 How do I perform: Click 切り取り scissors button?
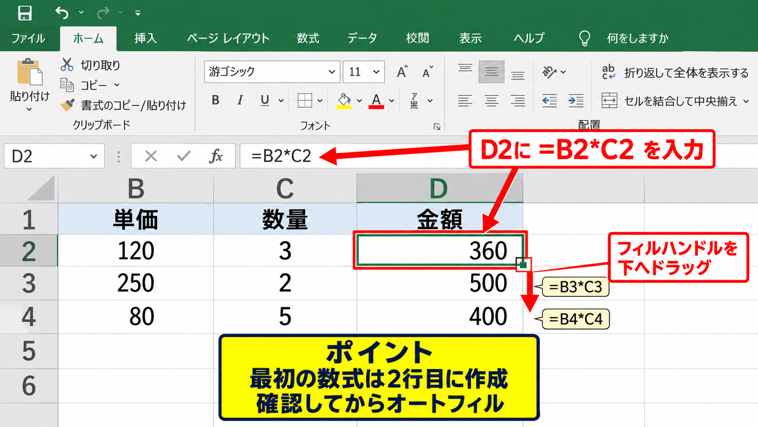(90, 65)
